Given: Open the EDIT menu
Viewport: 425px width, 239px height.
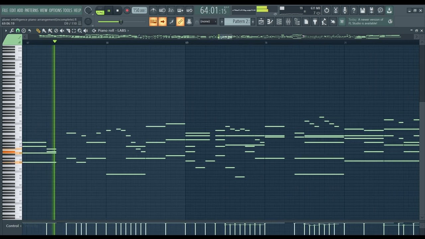Looking at the screenshot, I should [x=13, y=10].
